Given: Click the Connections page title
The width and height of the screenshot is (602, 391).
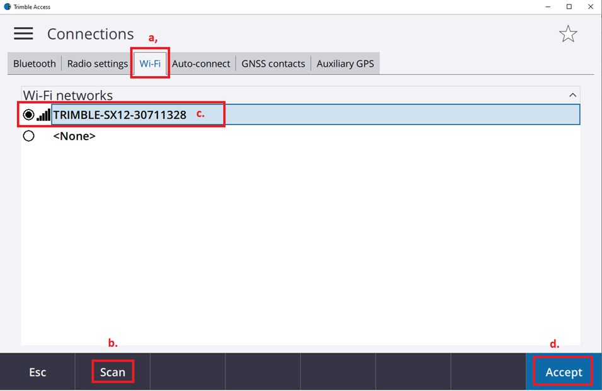Looking at the screenshot, I should pos(91,34).
